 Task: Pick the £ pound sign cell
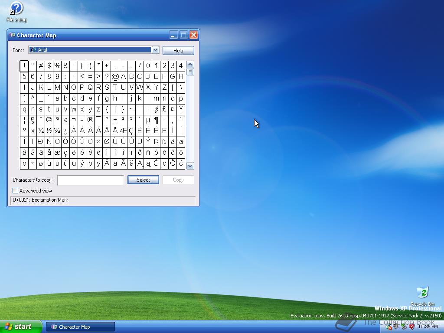click(x=164, y=109)
